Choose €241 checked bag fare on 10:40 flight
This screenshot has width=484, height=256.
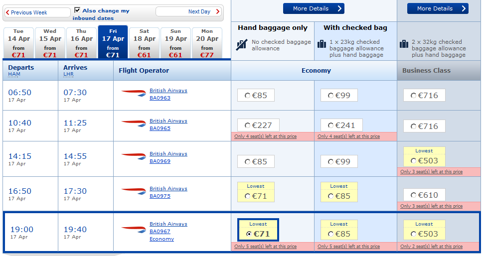tap(331, 126)
